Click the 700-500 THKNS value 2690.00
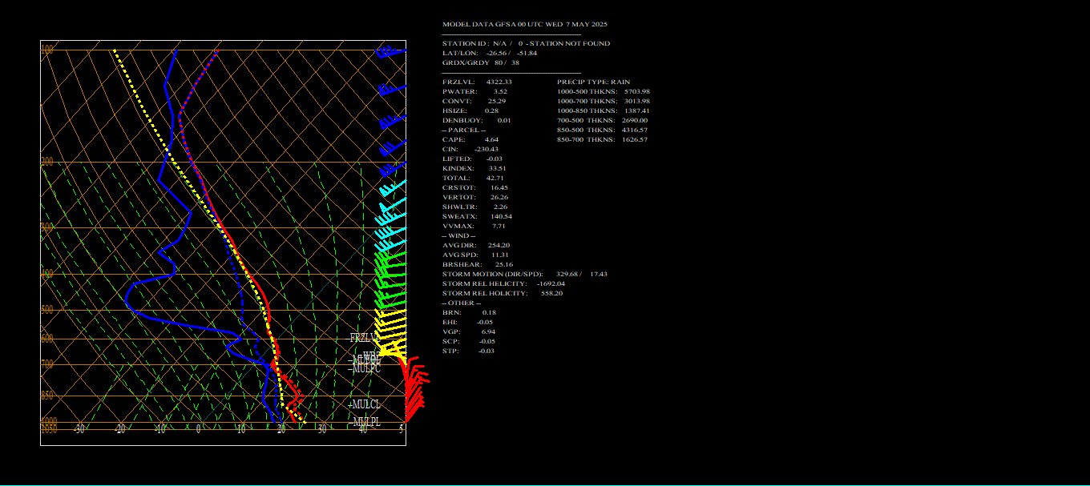 tap(635, 120)
